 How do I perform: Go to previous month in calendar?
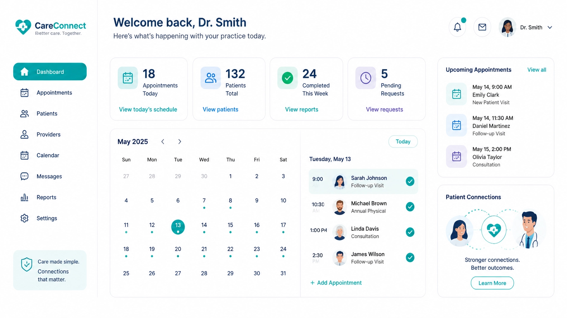coord(163,142)
